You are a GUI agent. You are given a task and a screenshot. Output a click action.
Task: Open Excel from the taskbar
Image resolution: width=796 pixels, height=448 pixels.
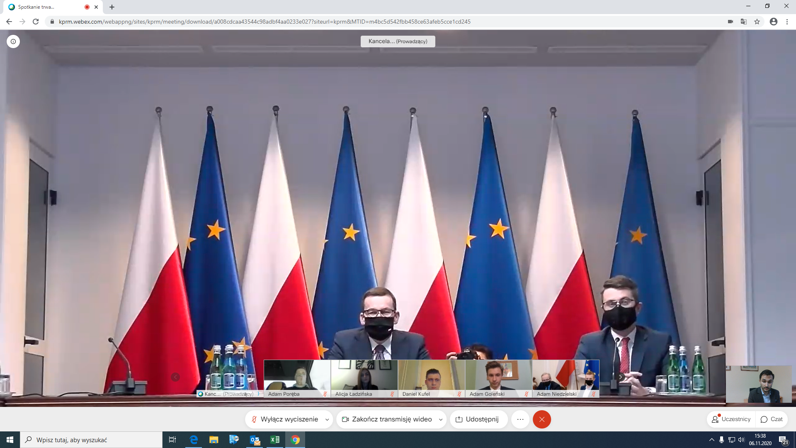tap(275, 440)
